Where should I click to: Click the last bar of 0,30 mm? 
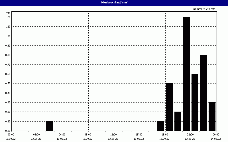[212, 116]
